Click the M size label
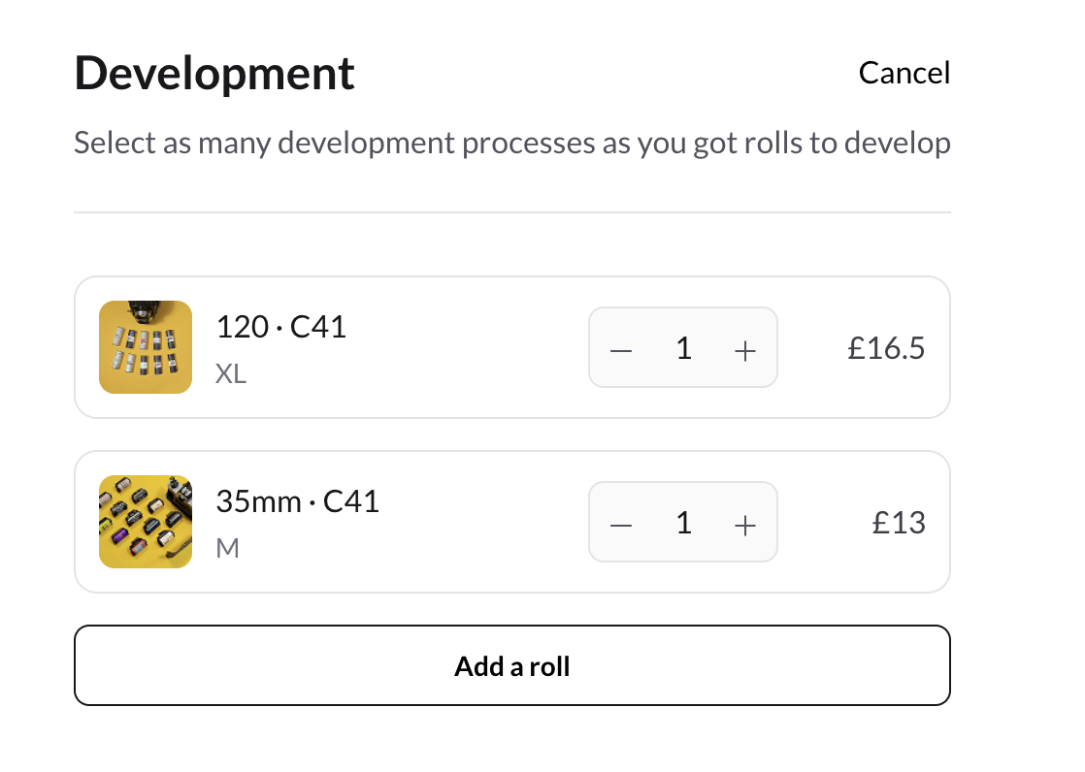Screen dimensions: 1085x772 click(x=227, y=549)
